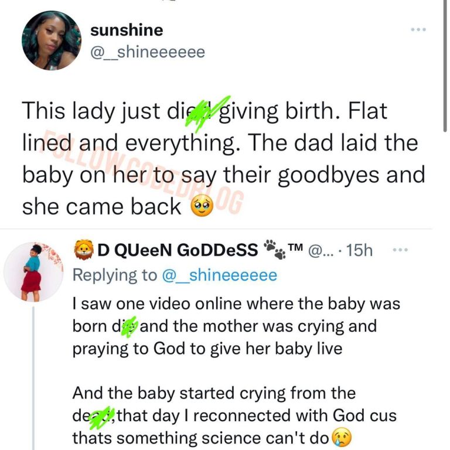
Task: Click the pleading face emoji in the tweet
Action: pyautogui.click(x=200, y=207)
